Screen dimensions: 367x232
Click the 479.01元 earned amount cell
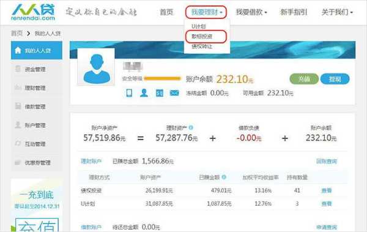[221, 190]
